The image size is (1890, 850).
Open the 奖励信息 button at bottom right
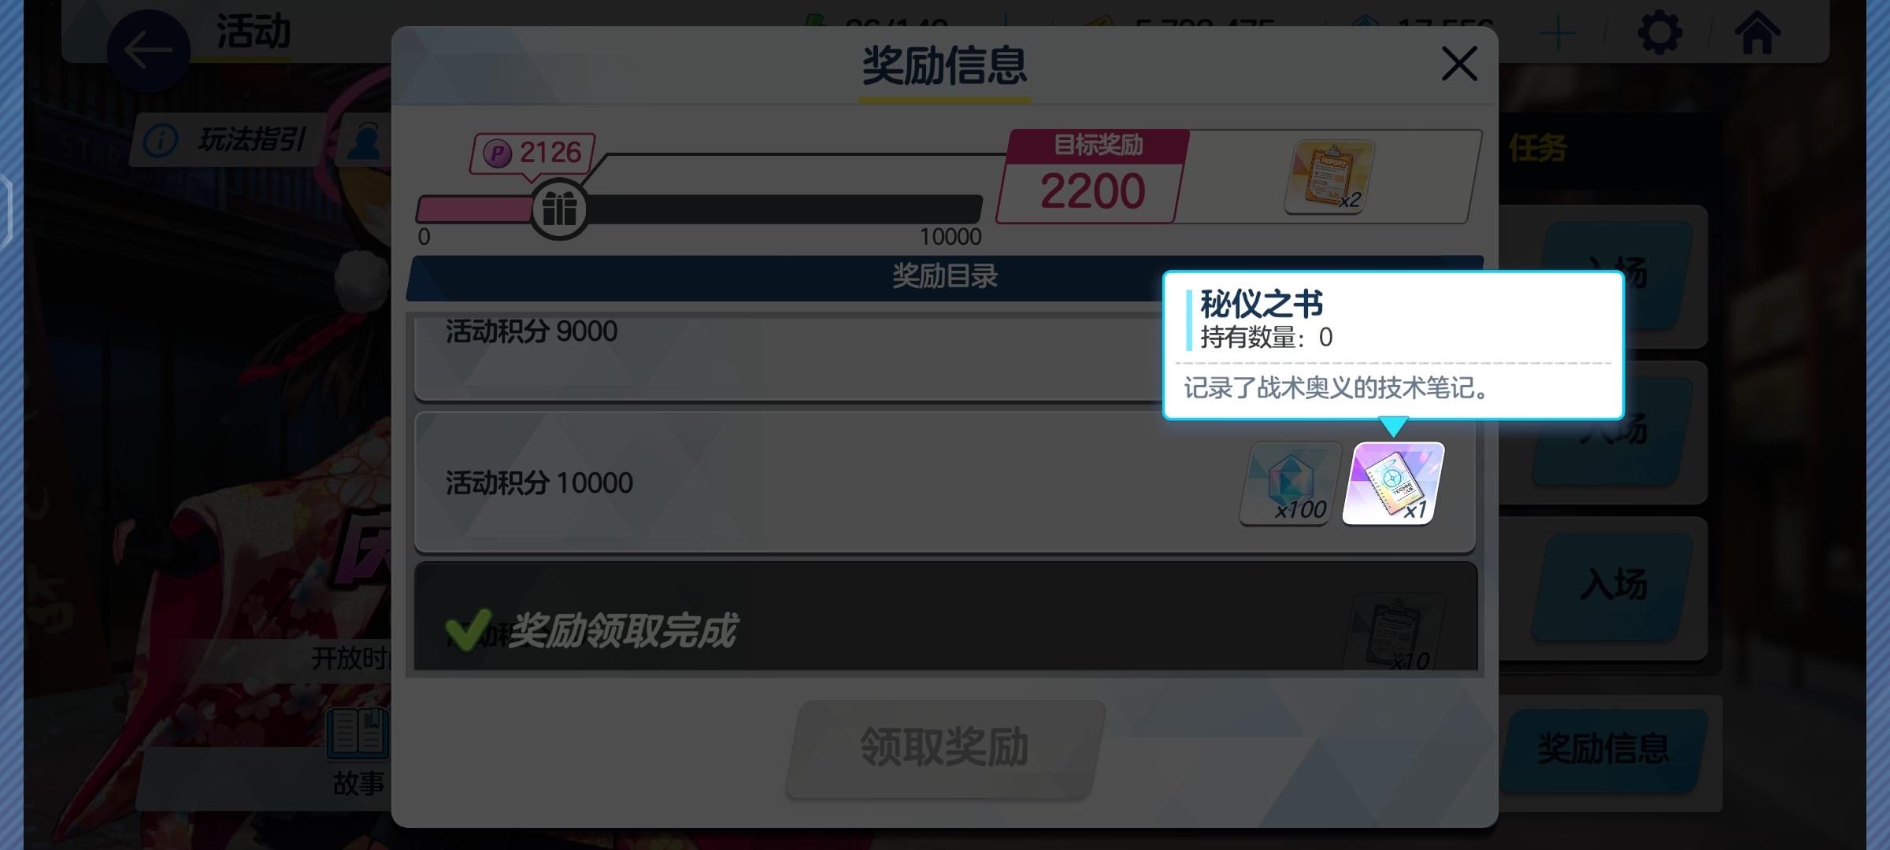(x=1603, y=749)
